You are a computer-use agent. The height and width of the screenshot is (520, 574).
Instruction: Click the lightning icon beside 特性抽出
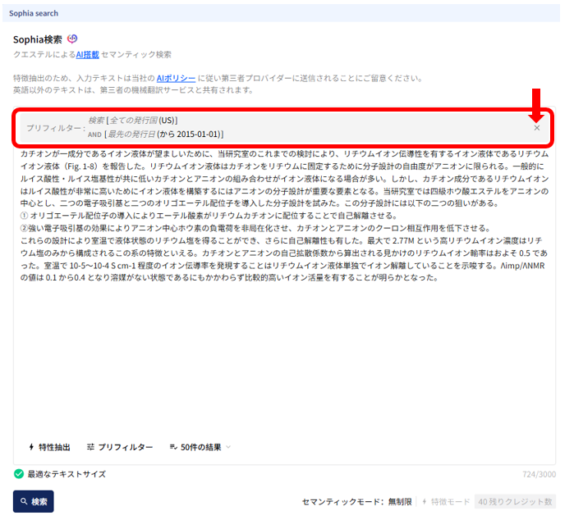click(31, 447)
